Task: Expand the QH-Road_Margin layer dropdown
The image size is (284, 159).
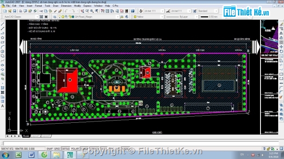Action: [x=117, y=17]
